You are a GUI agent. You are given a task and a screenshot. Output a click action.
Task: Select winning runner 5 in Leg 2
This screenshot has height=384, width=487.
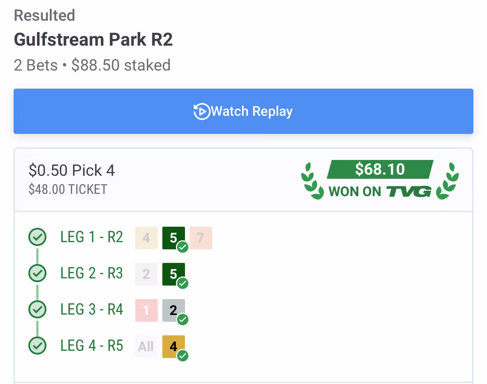point(173,274)
